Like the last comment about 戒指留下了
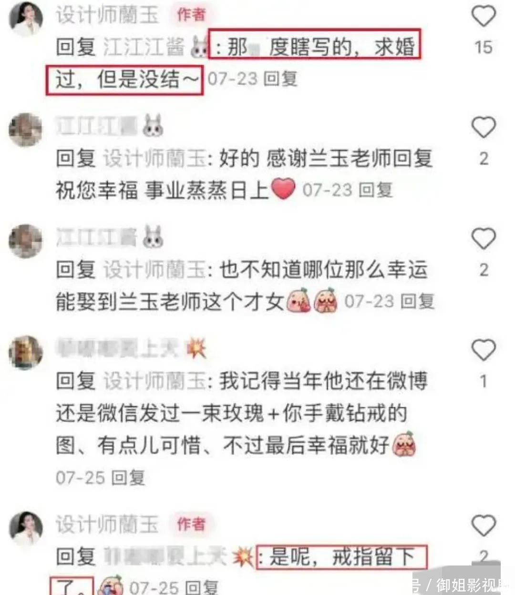The width and height of the screenshot is (515, 595). (484, 525)
